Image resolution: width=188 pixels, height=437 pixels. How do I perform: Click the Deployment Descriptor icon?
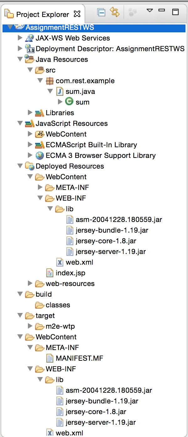point(29,49)
